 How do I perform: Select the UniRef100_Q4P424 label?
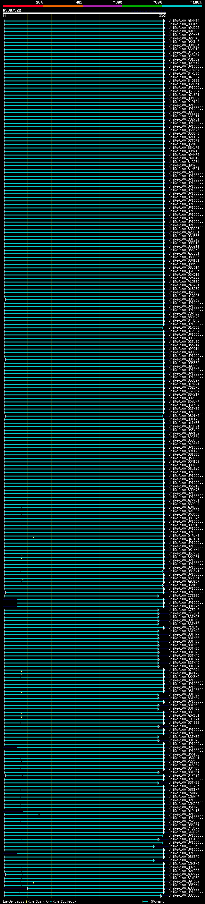(x=184, y=775)
